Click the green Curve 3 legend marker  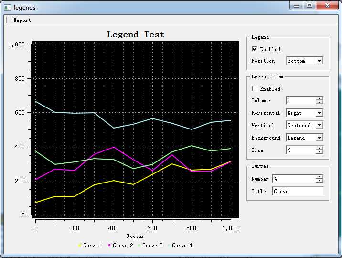pos(139,246)
